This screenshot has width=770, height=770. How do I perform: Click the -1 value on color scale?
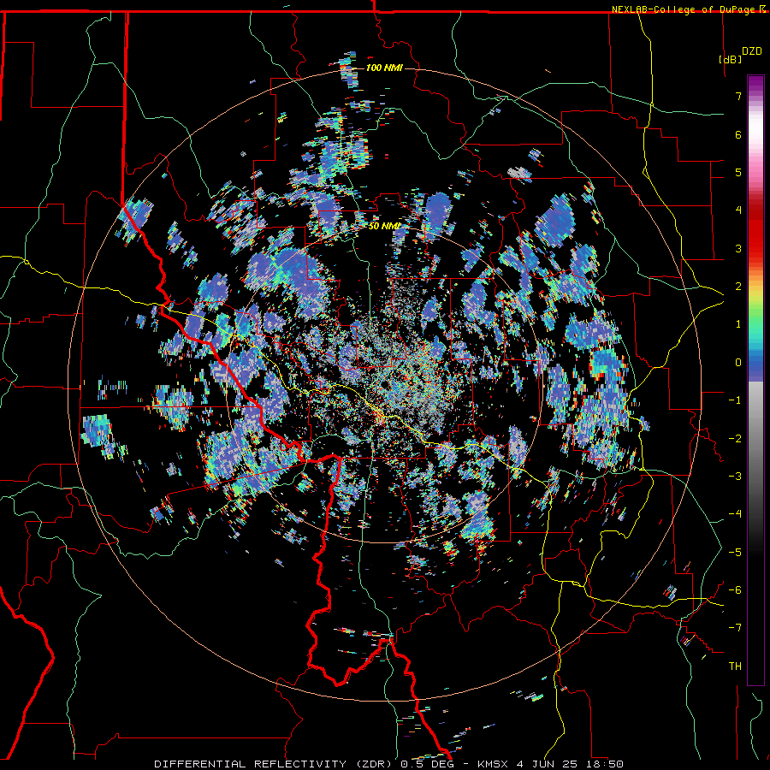click(x=735, y=400)
